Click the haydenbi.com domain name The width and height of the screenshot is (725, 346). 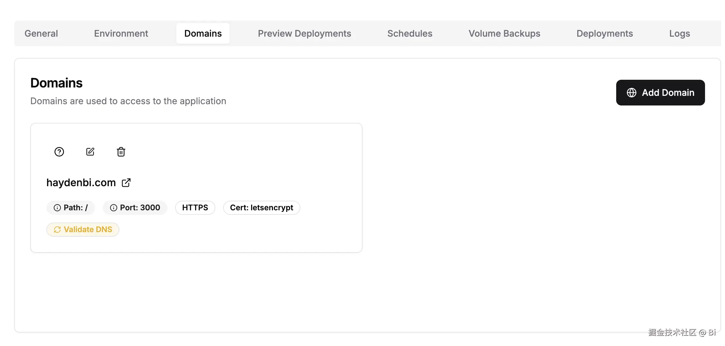pos(81,183)
